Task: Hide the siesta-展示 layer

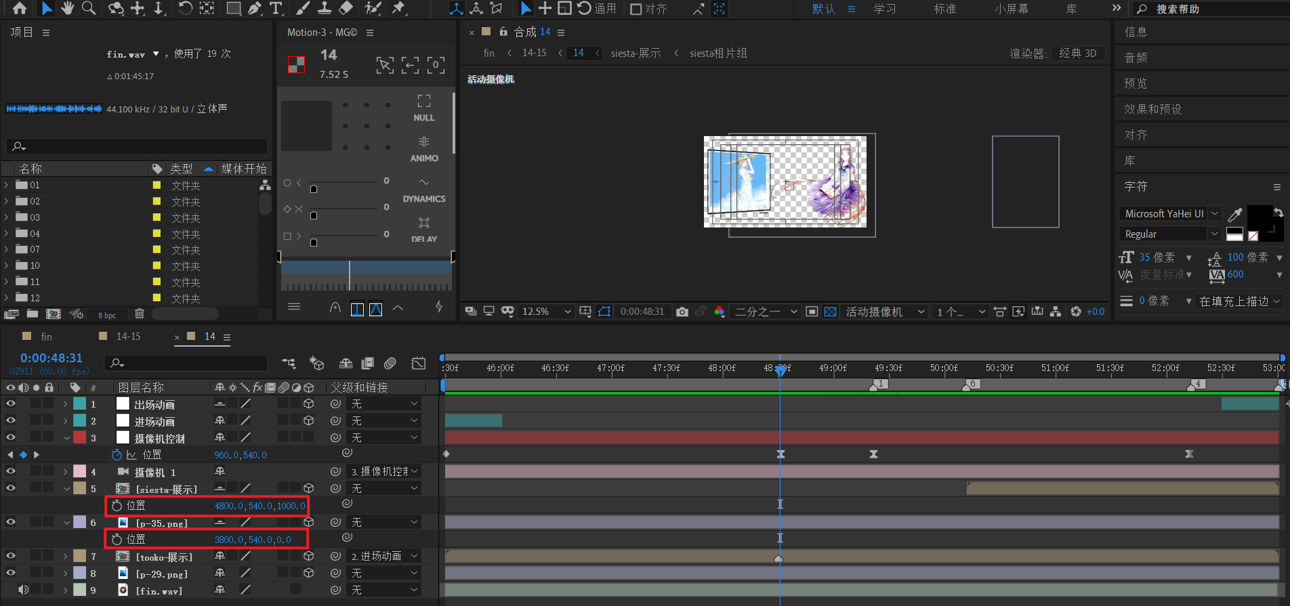Action: [10, 488]
